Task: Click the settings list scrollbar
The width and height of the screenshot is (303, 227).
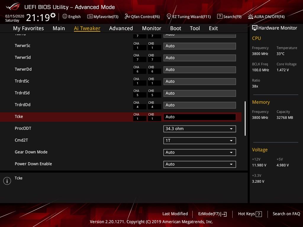Action: (245, 118)
